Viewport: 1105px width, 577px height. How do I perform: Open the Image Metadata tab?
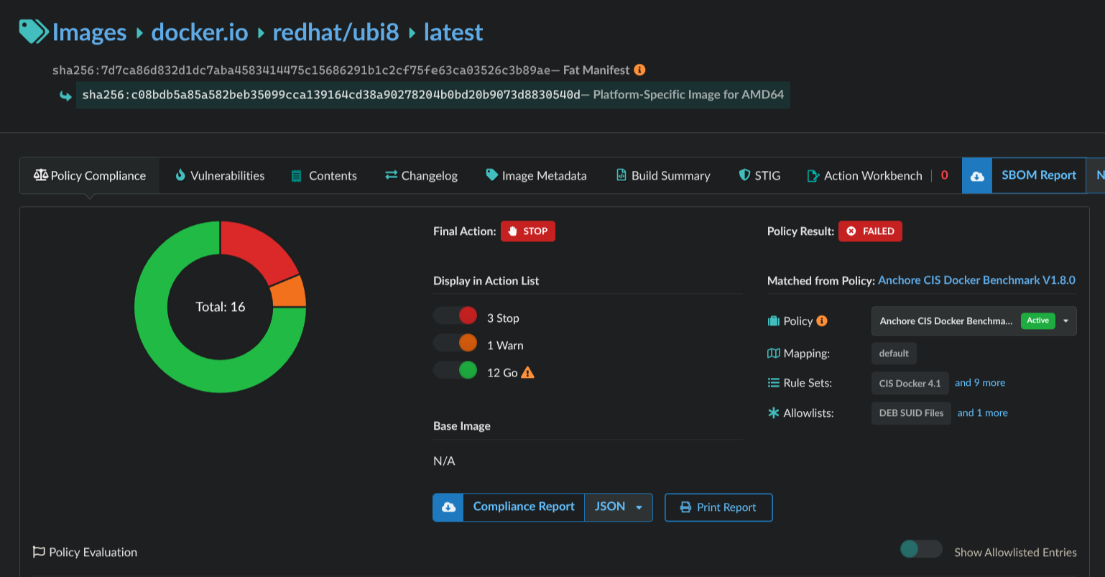click(536, 176)
